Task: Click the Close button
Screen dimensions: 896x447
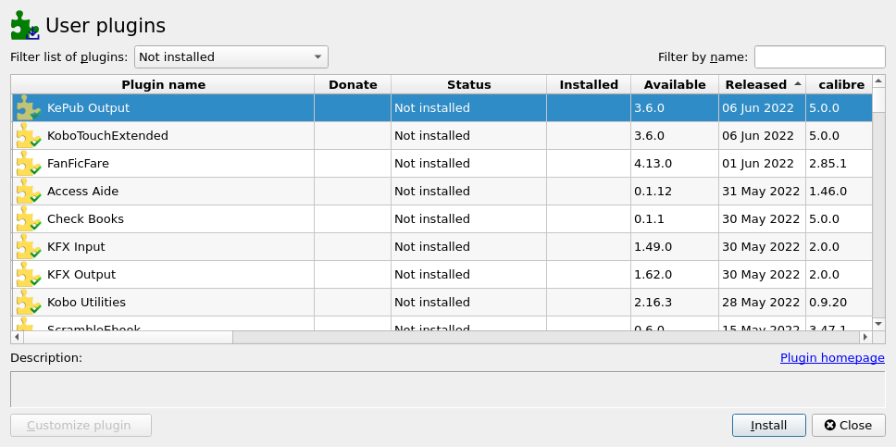Action: coord(848,426)
